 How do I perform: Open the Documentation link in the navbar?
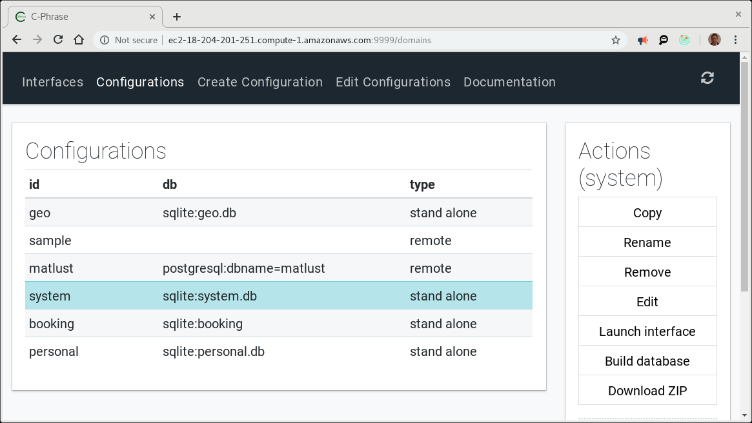tap(509, 82)
